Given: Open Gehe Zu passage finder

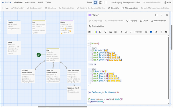Looking at the screenshot, I should point(113,8).
